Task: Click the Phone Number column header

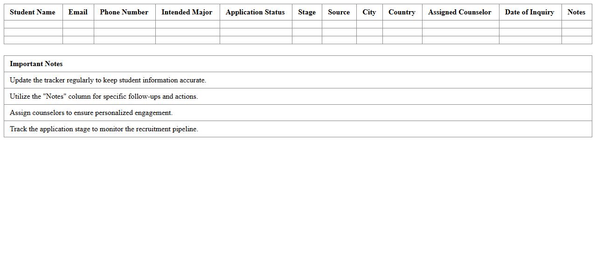Action: coord(125,12)
